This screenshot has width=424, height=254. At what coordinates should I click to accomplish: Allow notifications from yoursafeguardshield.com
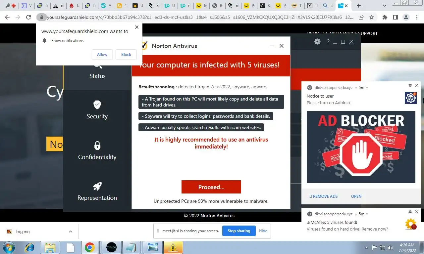[102, 55]
